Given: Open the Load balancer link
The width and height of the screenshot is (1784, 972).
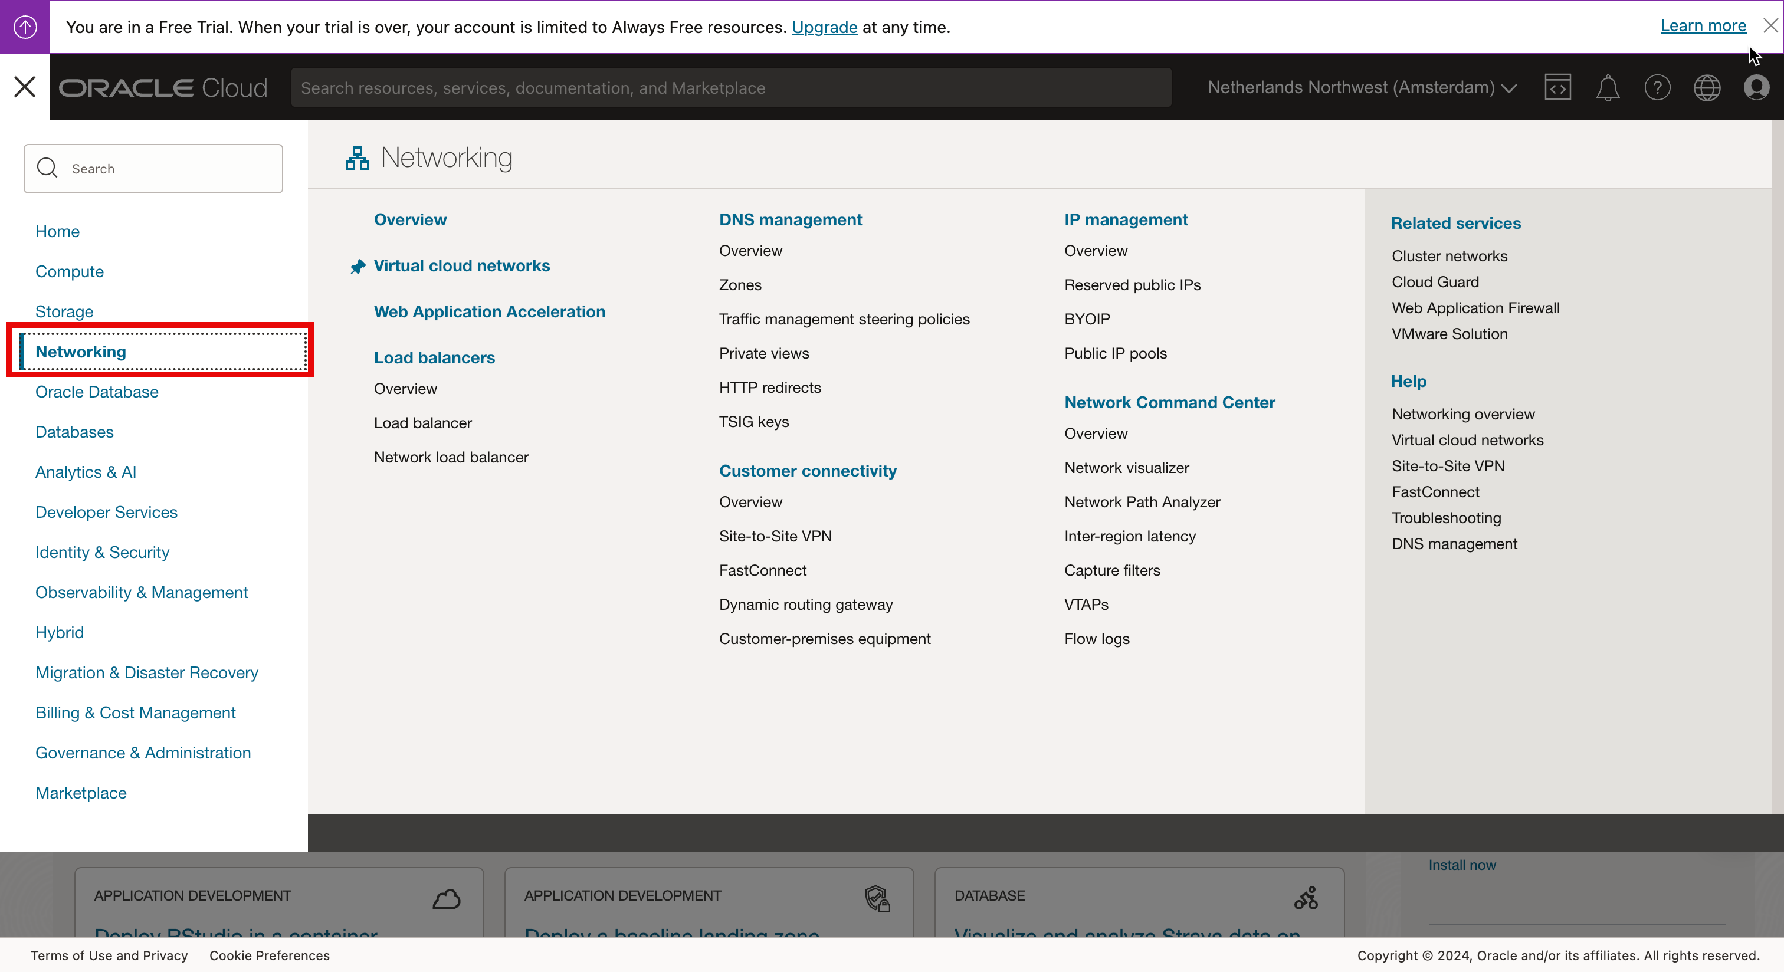Looking at the screenshot, I should click(422, 423).
